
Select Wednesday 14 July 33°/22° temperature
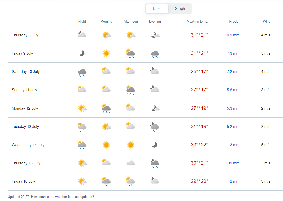pyautogui.click(x=199, y=145)
